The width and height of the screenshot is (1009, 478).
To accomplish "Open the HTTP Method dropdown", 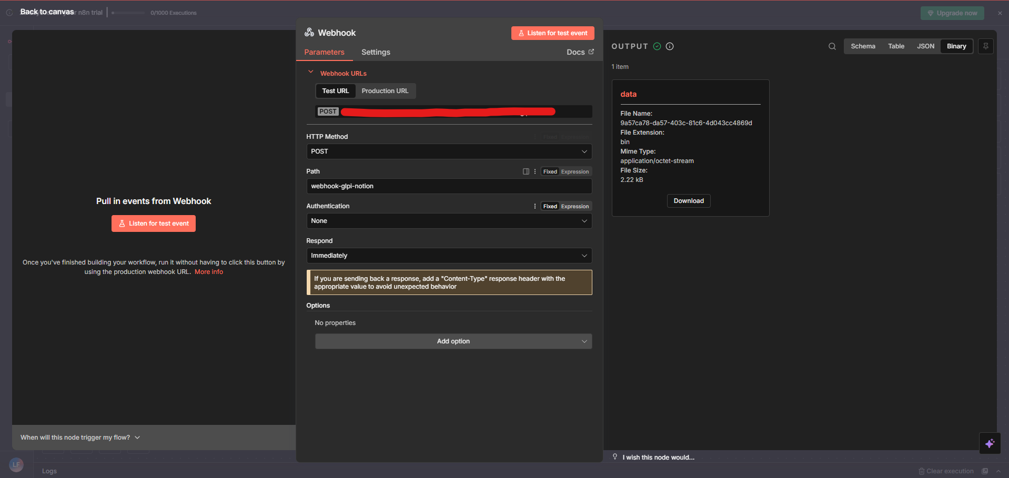I will 449,151.
